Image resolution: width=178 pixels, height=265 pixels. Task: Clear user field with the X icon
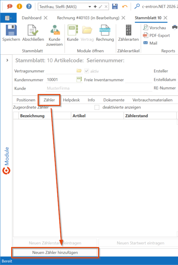[x=106, y=7]
